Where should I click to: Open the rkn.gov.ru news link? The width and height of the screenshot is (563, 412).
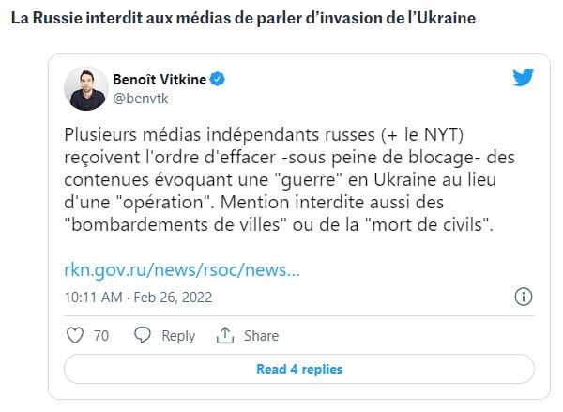(x=183, y=270)
